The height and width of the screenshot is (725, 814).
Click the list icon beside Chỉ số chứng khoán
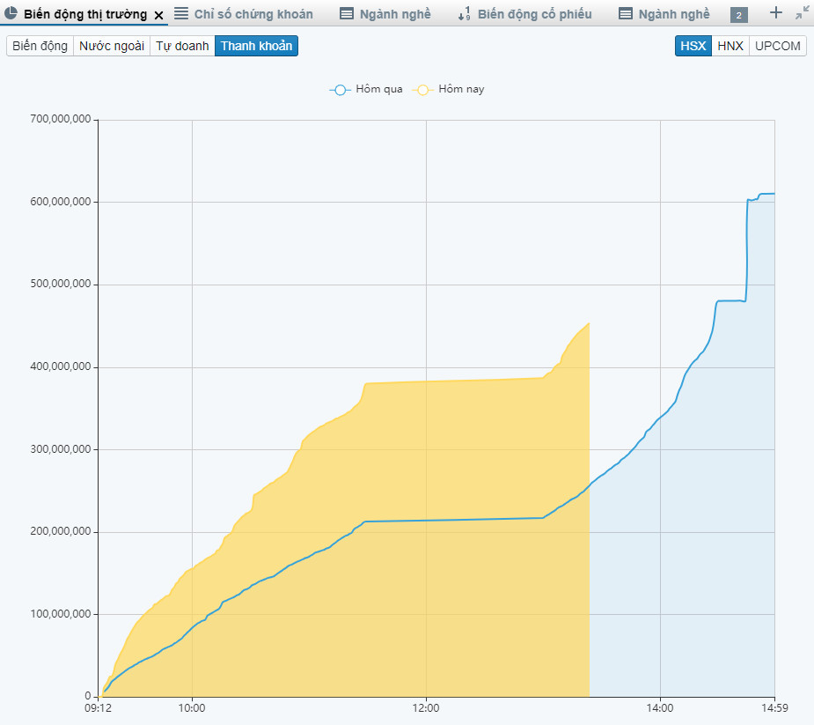(x=180, y=14)
